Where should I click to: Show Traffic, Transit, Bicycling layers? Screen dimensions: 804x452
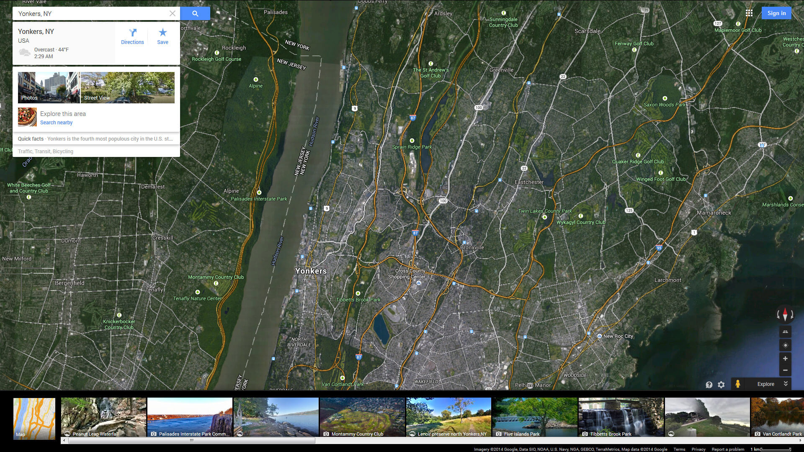click(46, 152)
